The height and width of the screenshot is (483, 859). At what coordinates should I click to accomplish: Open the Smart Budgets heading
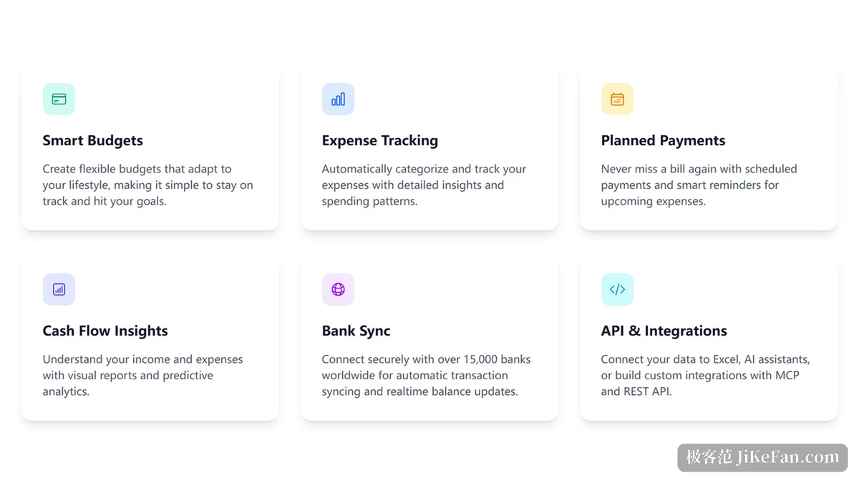click(93, 140)
